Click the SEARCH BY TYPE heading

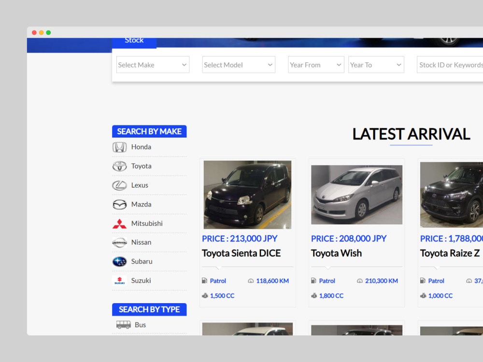click(149, 309)
